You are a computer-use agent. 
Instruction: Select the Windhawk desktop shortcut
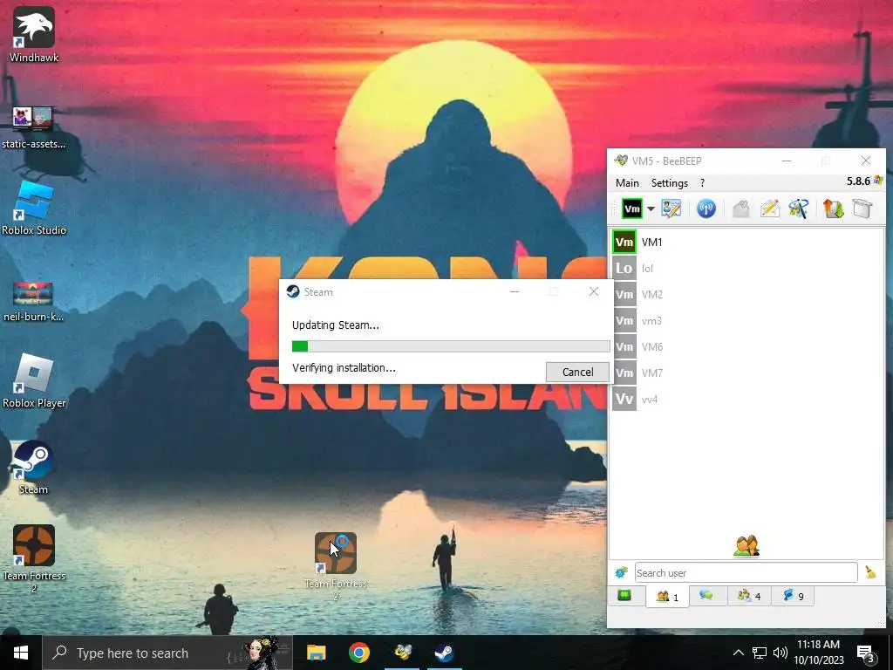[34, 35]
